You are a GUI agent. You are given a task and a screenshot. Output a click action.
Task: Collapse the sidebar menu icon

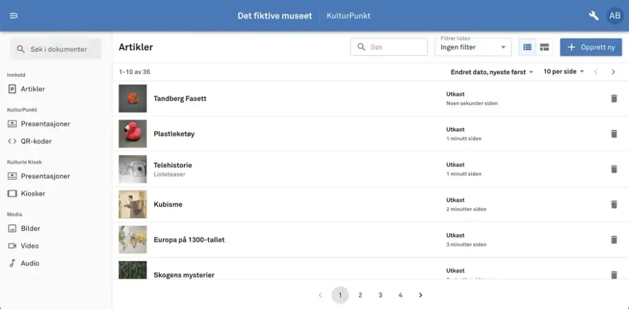pos(14,16)
